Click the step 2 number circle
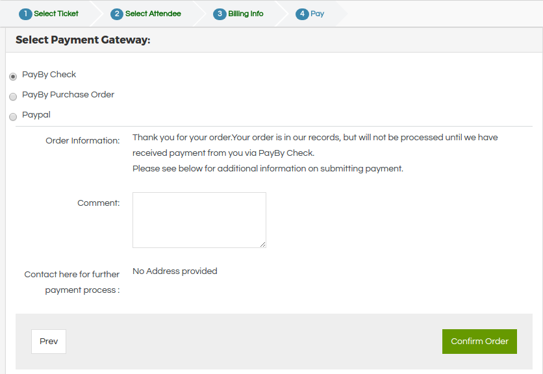This screenshot has width=543, height=374. (117, 14)
